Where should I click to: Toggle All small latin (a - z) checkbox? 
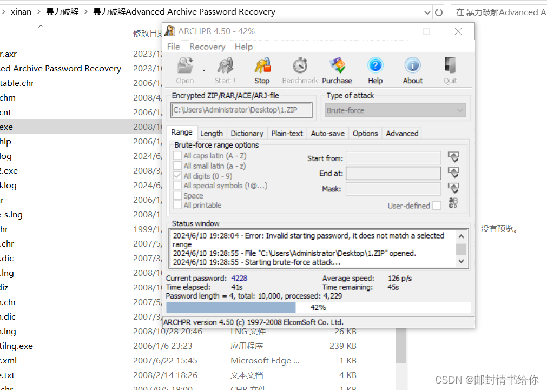pos(177,166)
